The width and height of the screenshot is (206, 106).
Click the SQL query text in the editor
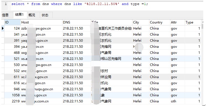click(80, 4)
